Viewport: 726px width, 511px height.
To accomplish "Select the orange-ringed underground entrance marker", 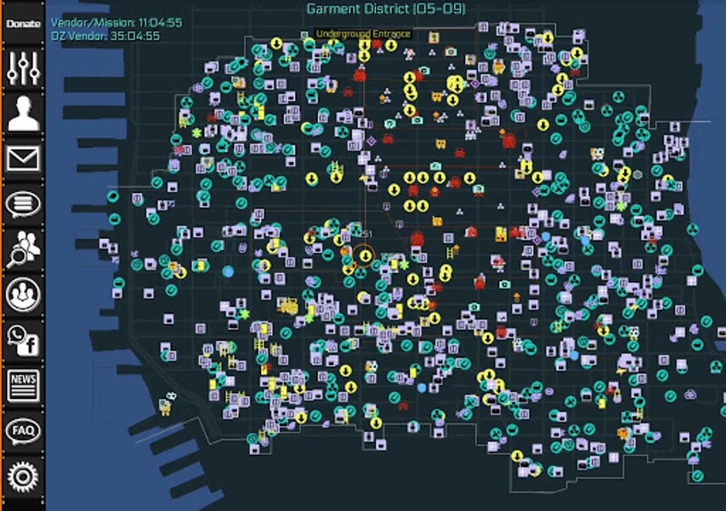I will [364, 256].
